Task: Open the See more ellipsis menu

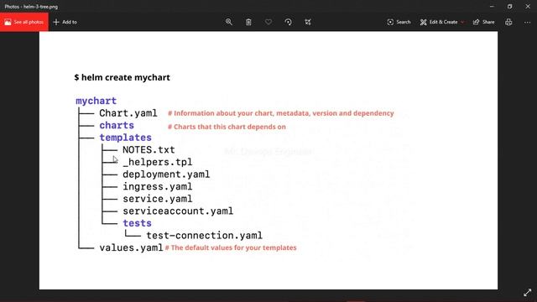Action: click(527, 22)
